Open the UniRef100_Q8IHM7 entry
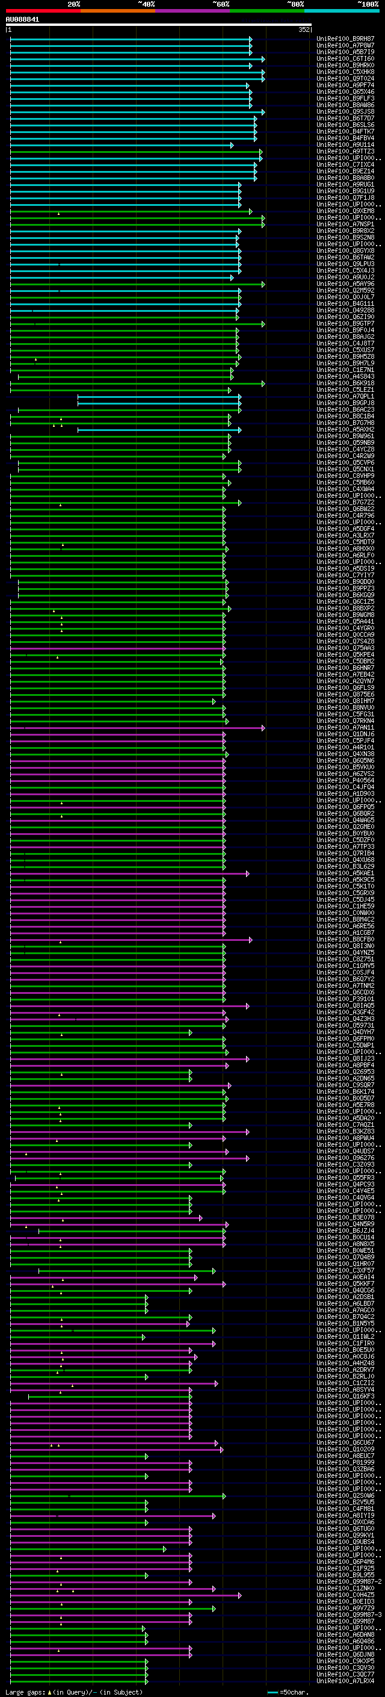Screen dimensions: 385x1697 coord(345,701)
